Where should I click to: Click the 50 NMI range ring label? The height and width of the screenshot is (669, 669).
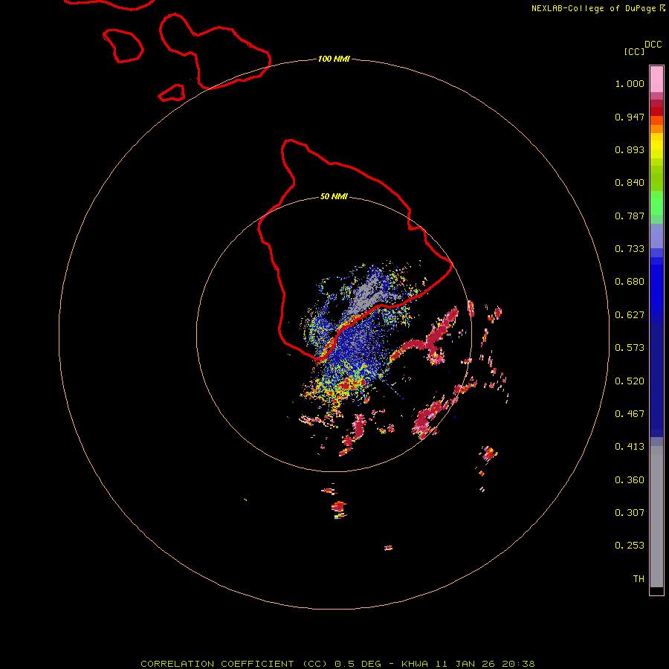[334, 196]
